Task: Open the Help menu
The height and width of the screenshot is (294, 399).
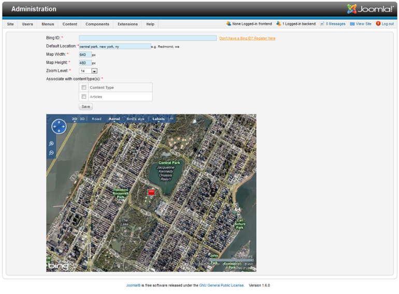Action: click(150, 24)
